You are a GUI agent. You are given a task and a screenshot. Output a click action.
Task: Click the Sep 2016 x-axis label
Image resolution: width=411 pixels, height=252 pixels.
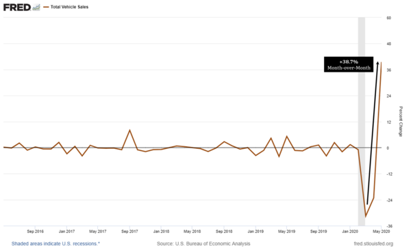click(x=35, y=232)
